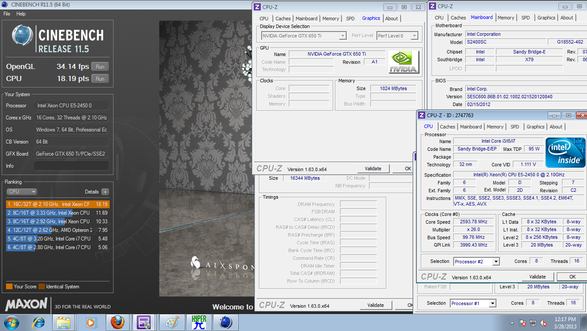This screenshot has width=587, height=331.
Task: Open the Windows Start menu orb
Action: 11,322
